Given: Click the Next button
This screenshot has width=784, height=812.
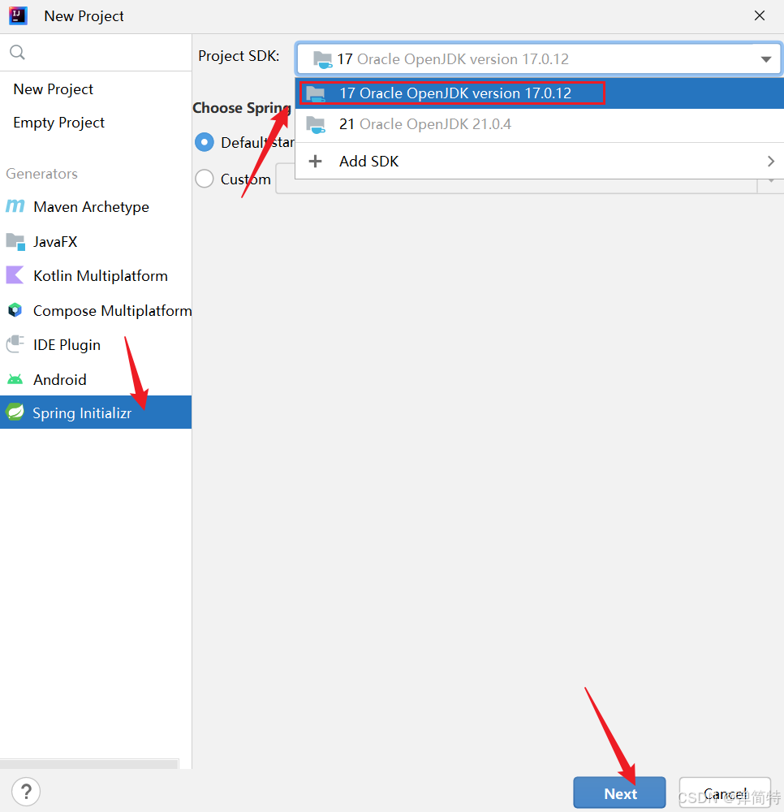Looking at the screenshot, I should pyautogui.click(x=619, y=793).
